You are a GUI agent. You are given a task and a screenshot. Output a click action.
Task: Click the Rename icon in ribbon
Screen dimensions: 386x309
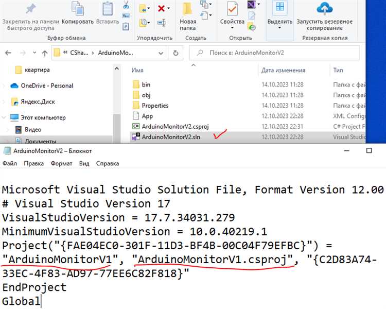(x=162, y=23)
